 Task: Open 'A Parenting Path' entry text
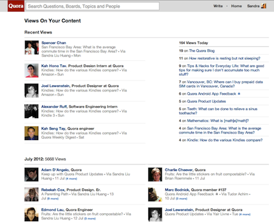pyautogui.click(x=55, y=194)
